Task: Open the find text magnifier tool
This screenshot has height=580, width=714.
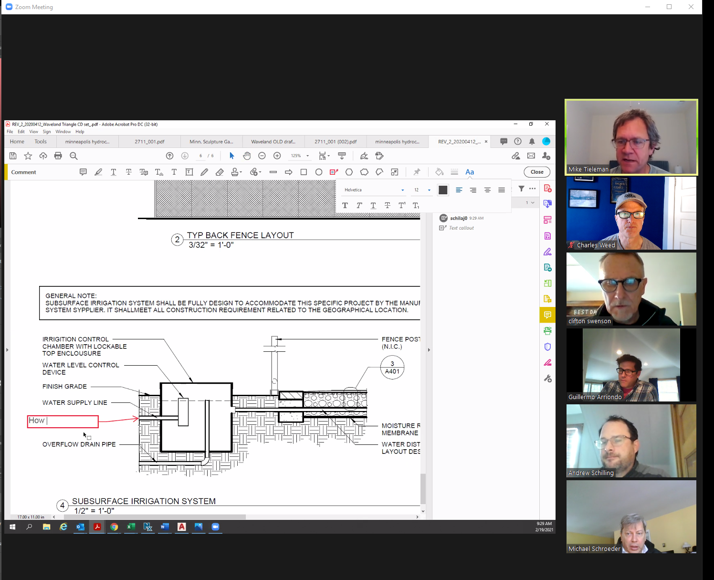Action: pyautogui.click(x=73, y=156)
